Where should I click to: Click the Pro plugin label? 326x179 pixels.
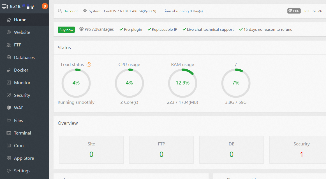133,29
